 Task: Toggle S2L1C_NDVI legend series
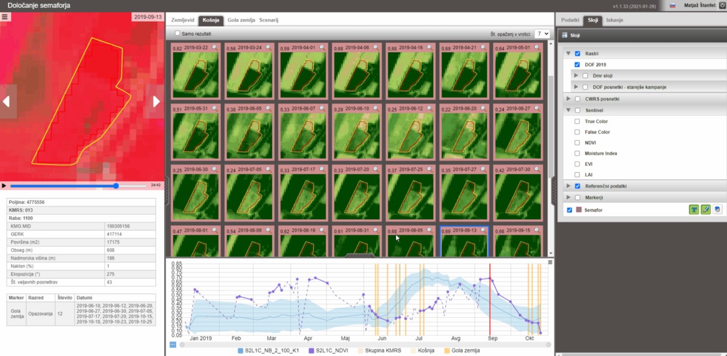pos(330,351)
